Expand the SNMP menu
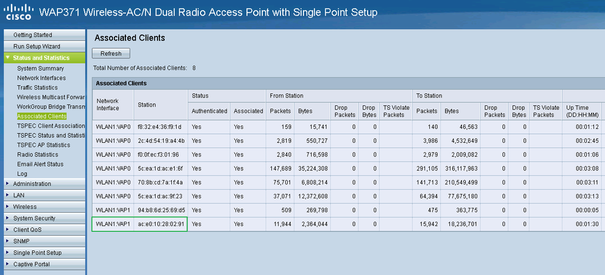 click(44, 242)
